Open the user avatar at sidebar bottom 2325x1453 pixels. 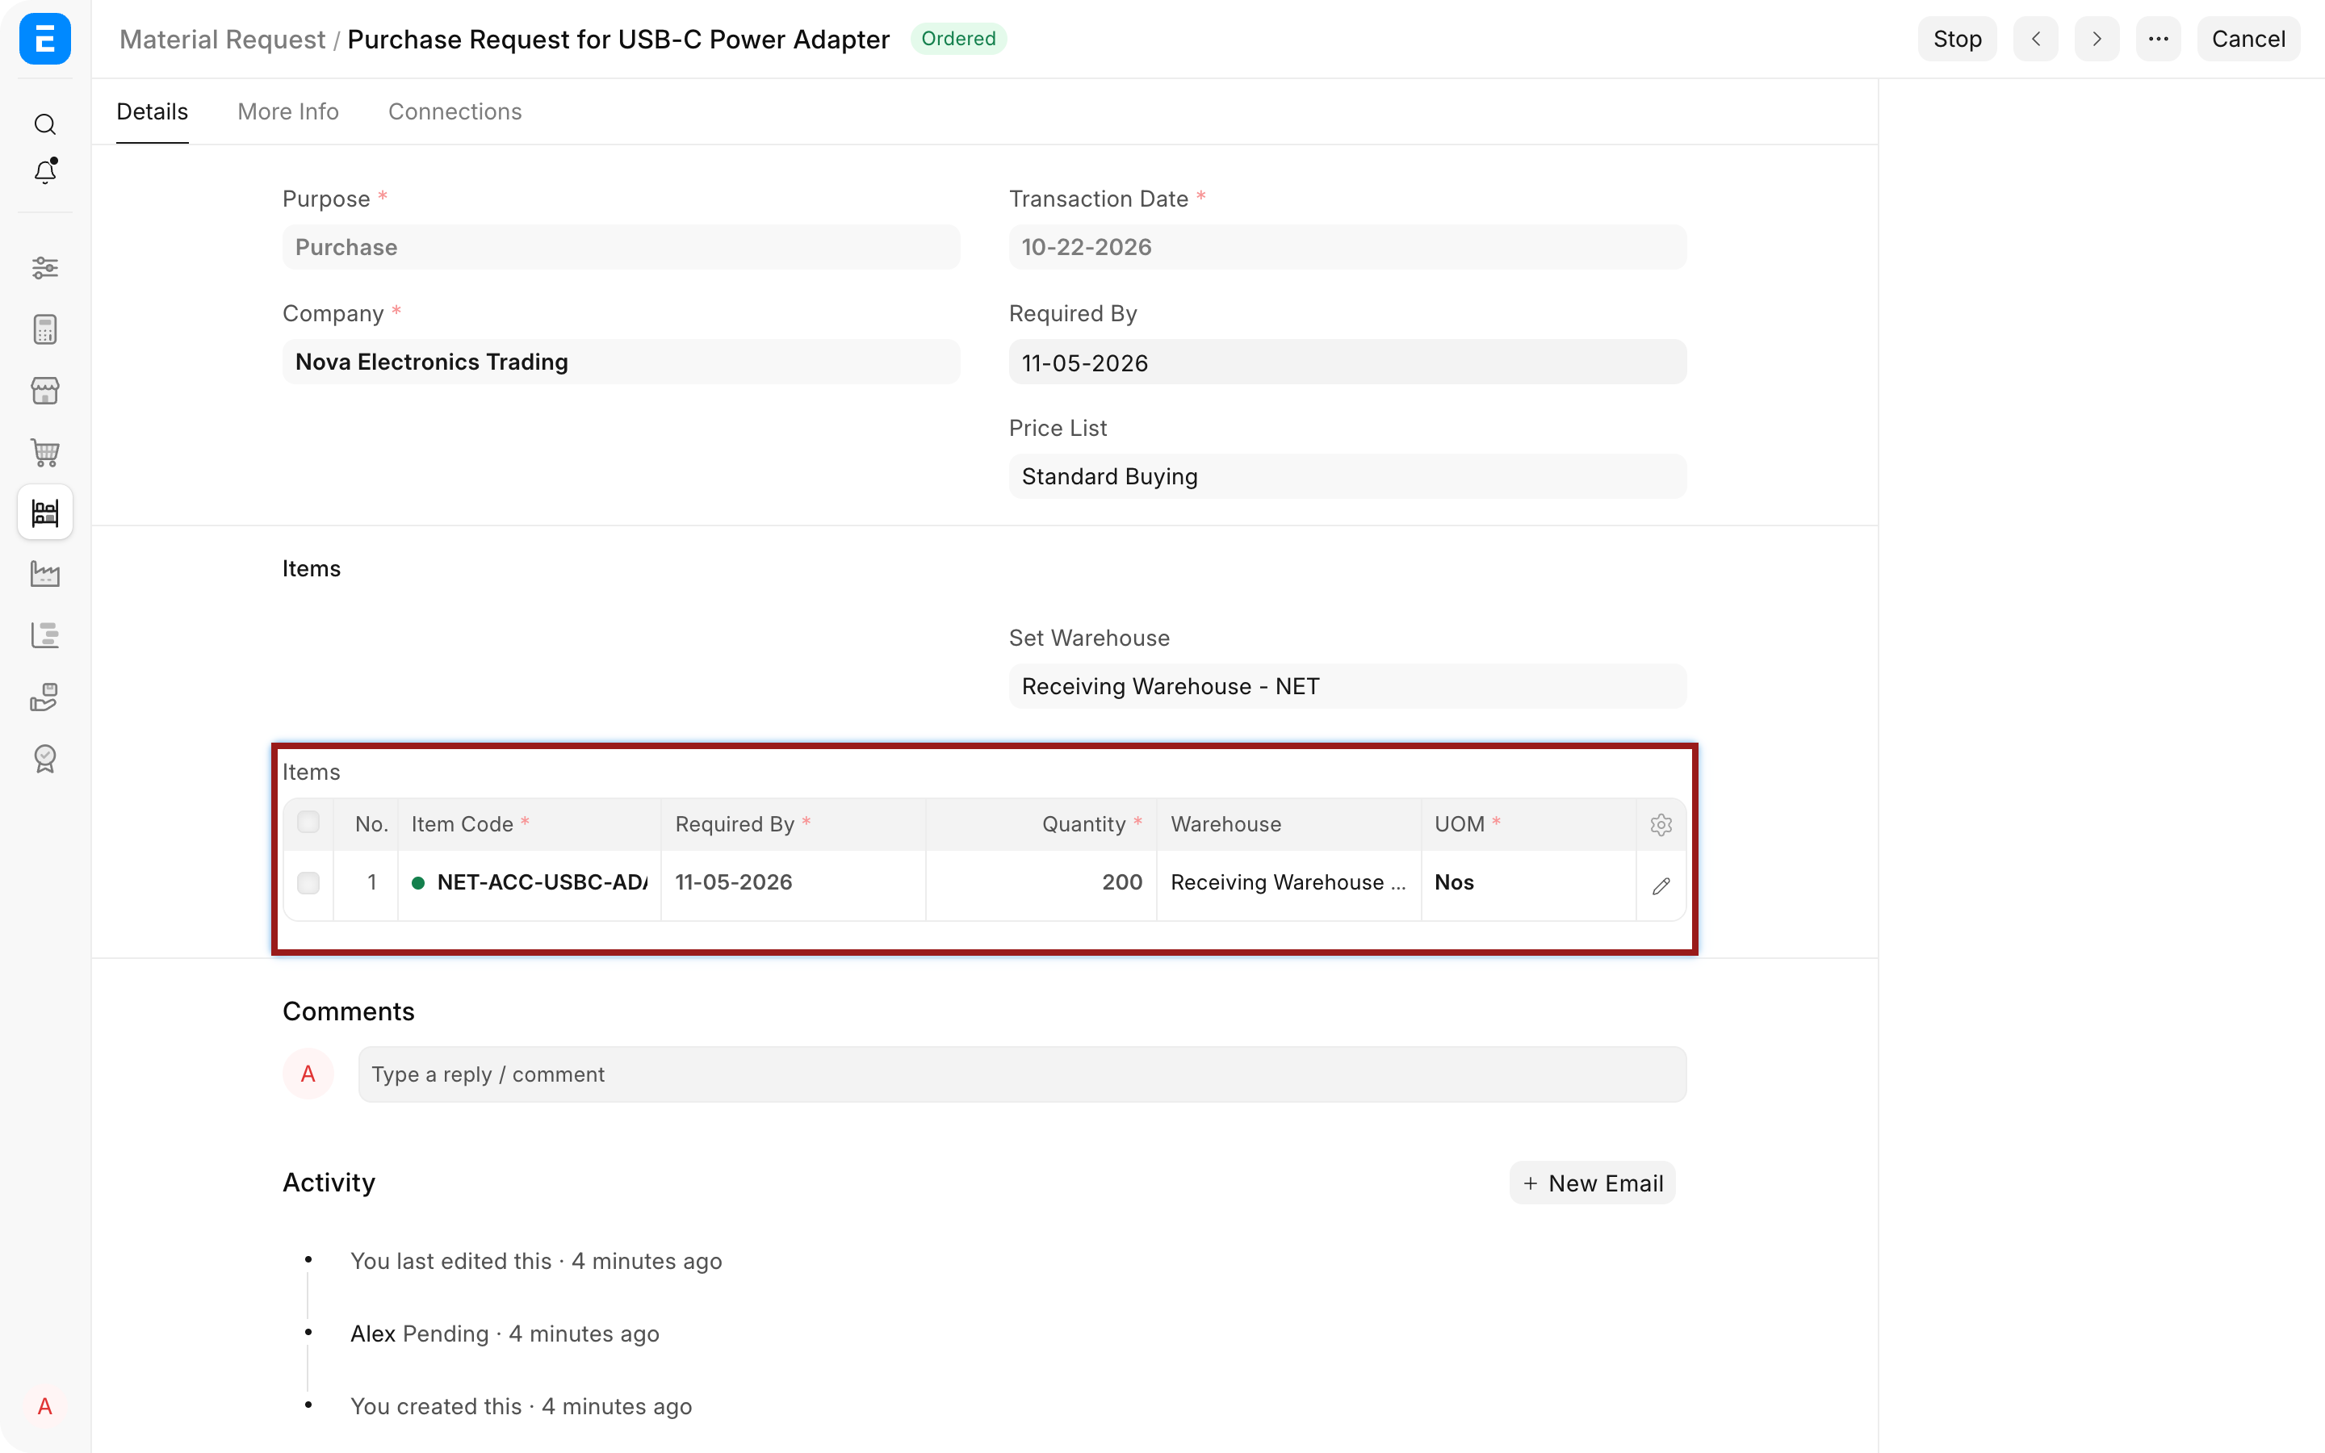pos(45,1407)
